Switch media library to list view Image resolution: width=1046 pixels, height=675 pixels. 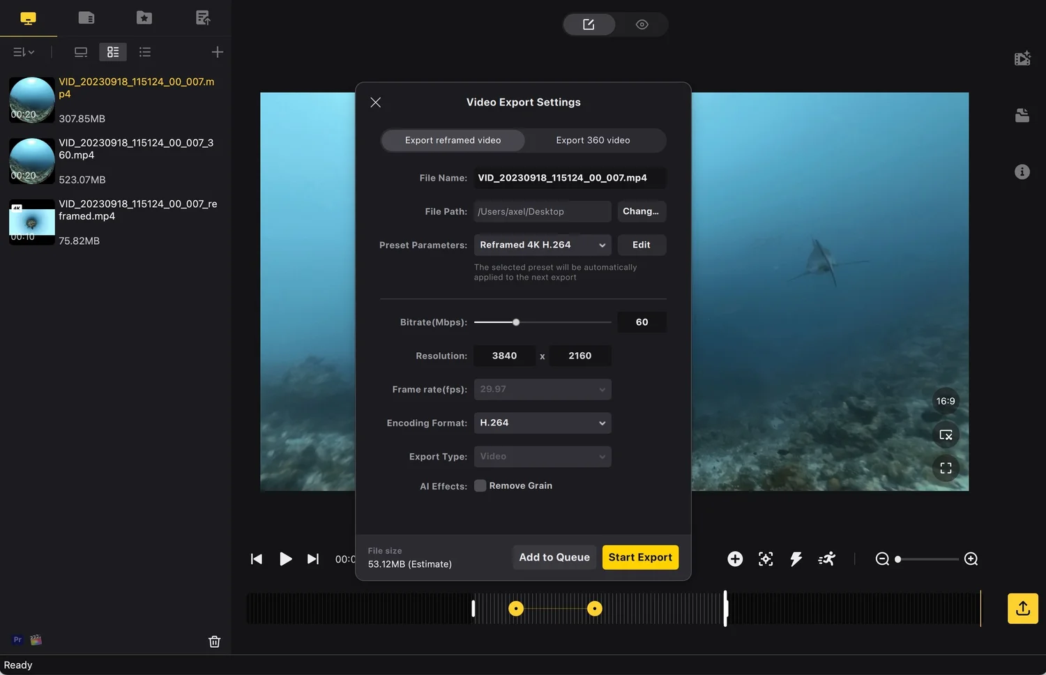(x=144, y=52)
